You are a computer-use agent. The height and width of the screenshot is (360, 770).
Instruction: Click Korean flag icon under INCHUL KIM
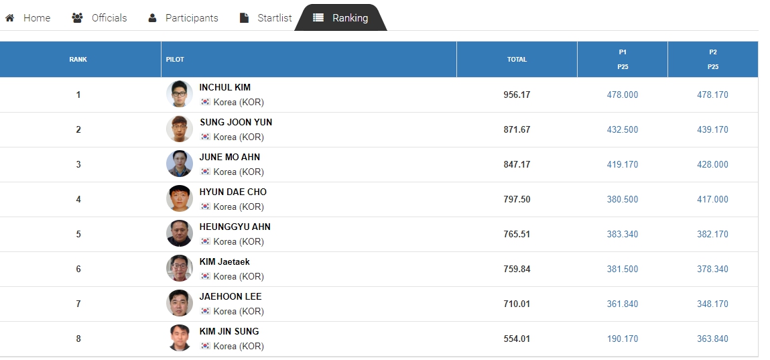tap(205, 102)
